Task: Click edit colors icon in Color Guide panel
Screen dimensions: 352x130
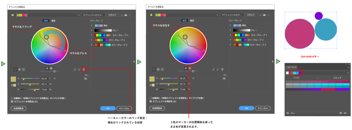Action: click(341, 113)
